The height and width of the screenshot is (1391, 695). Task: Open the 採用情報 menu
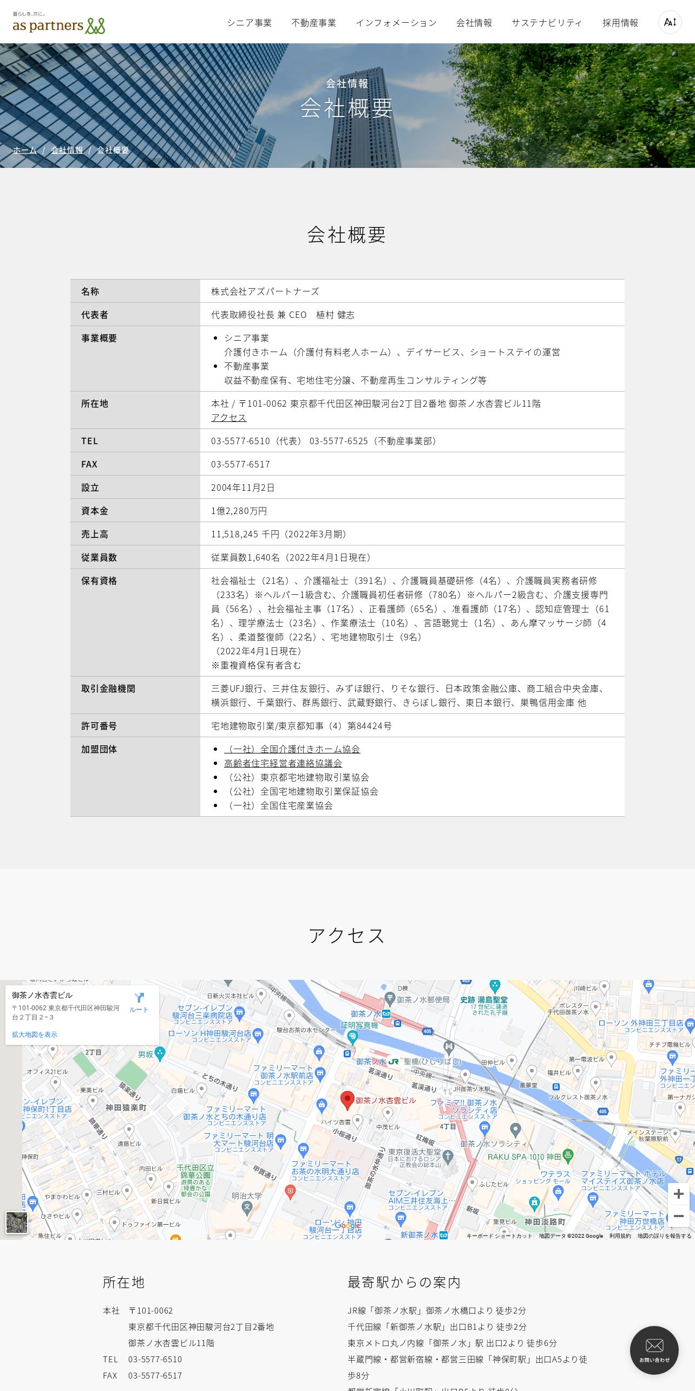[x=620, y=23]
